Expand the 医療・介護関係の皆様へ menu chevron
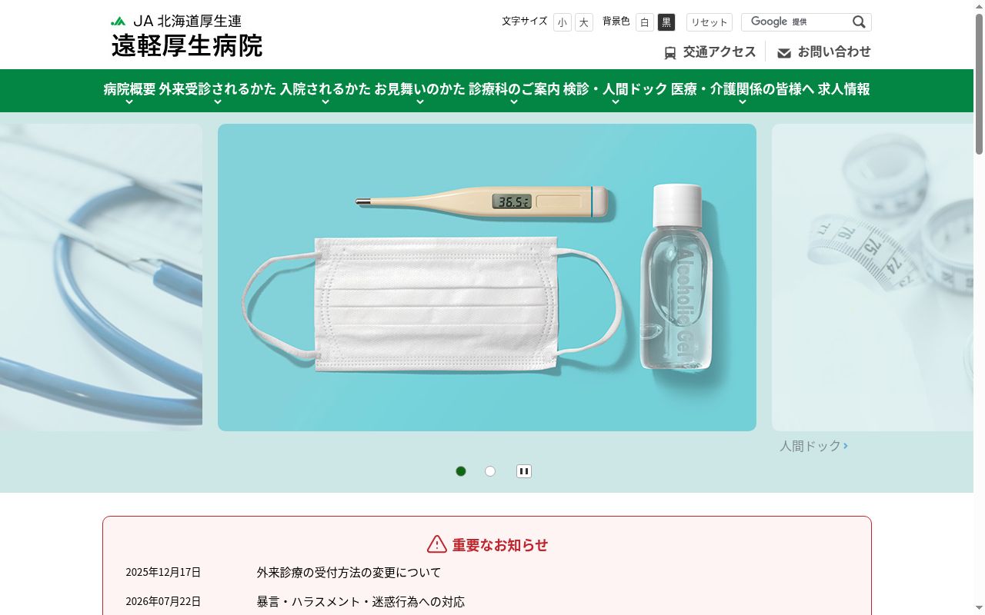Image resolution: width=985 pixels, height=615 pixels. 743,101
